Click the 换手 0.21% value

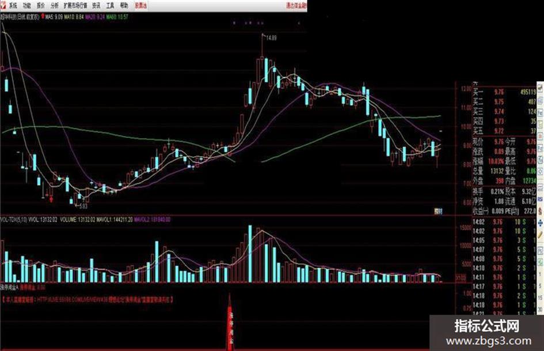[x=497, y=191]
